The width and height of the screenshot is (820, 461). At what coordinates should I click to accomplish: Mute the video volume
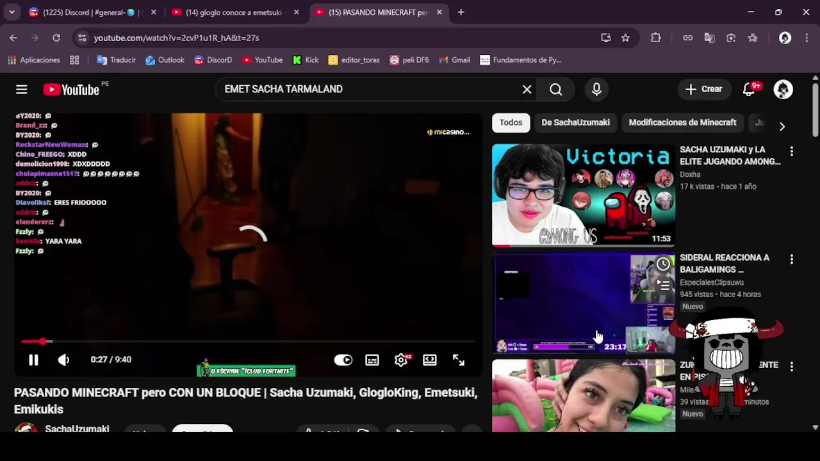tap(63, 360)
